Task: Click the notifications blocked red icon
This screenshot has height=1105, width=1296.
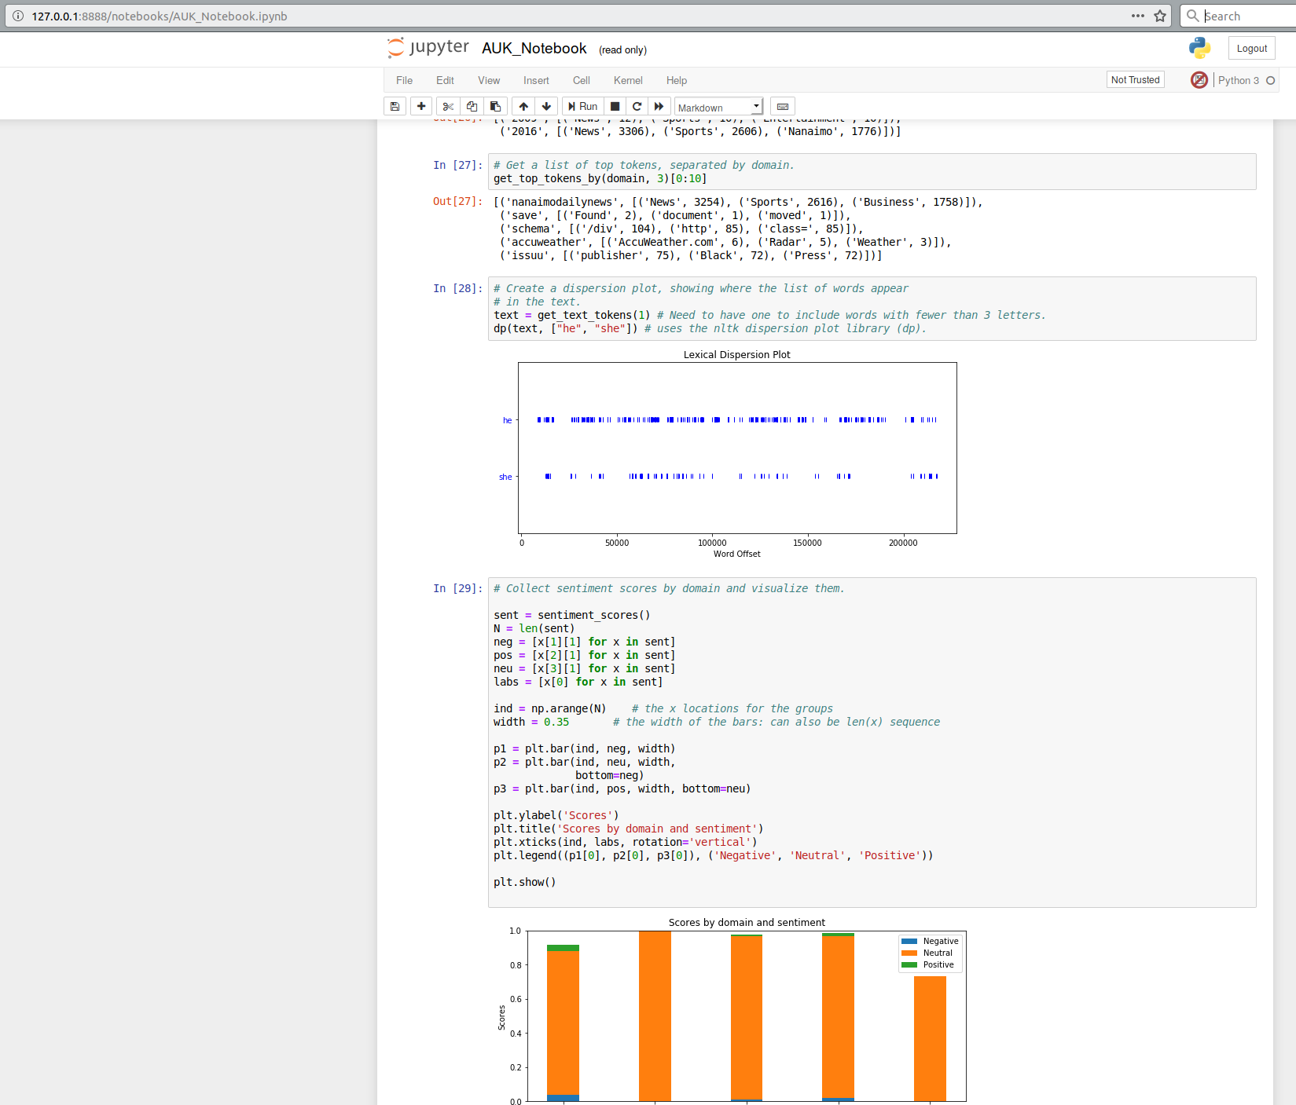Action: pyautogui.click(x=1199, y=80)
